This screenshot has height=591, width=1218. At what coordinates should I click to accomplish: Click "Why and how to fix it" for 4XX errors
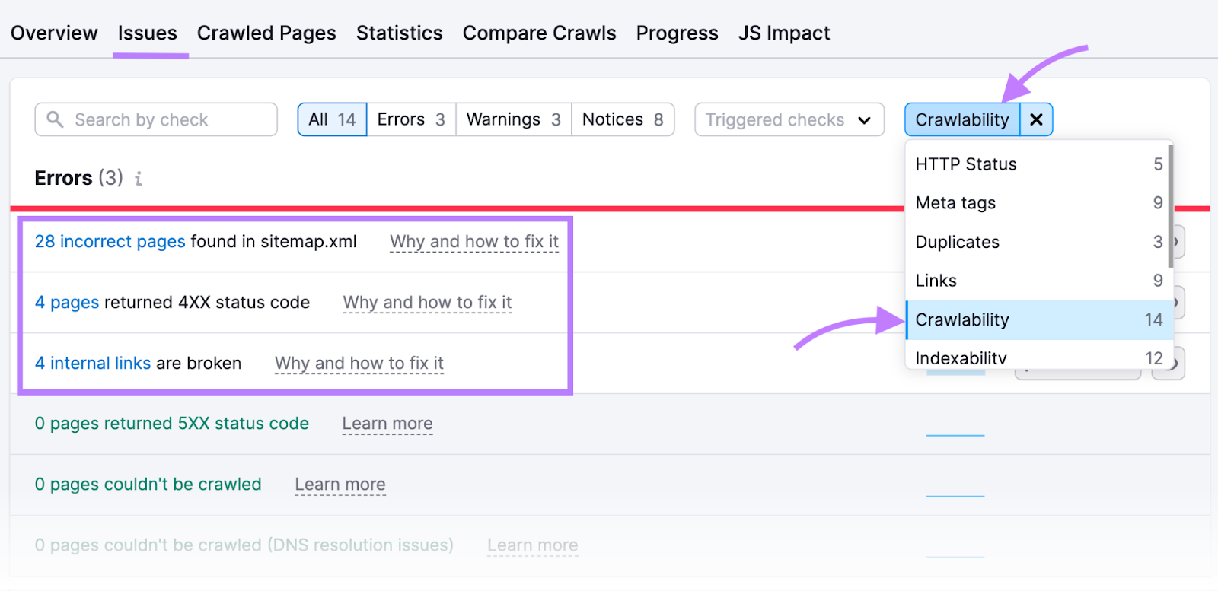[x=426, y=302]
